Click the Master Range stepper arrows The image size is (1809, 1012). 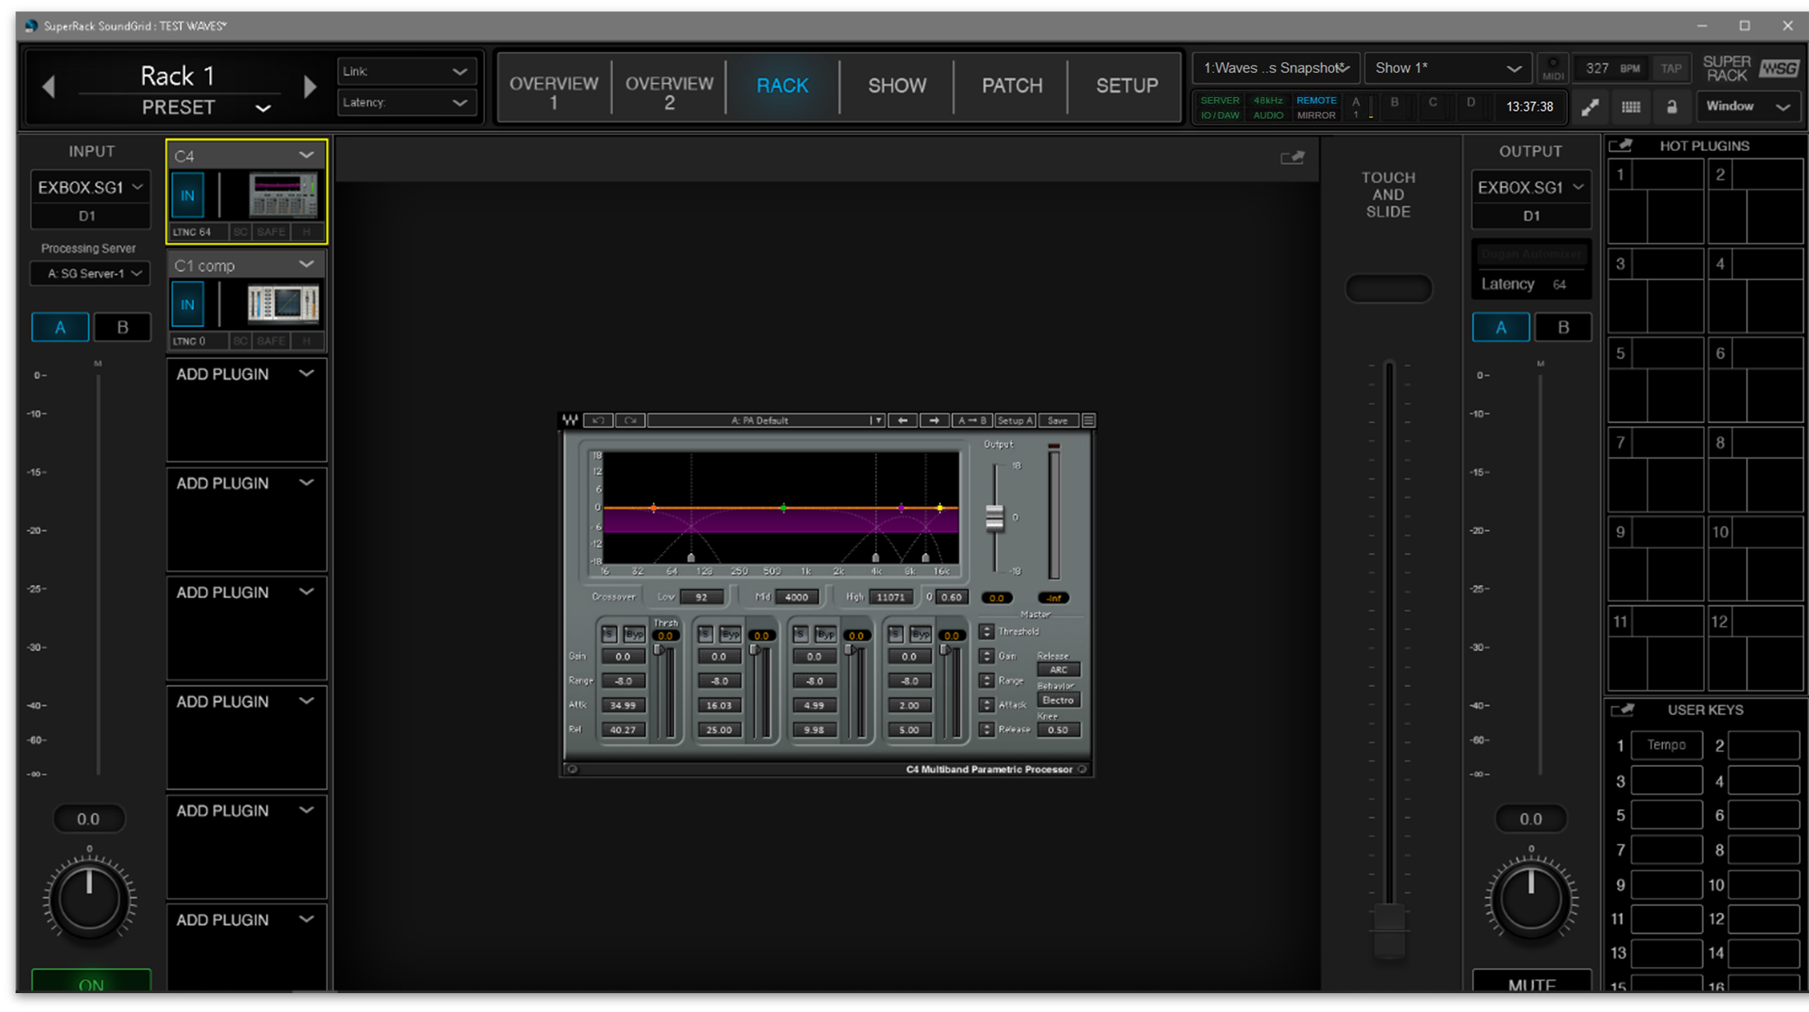(987, 681)
